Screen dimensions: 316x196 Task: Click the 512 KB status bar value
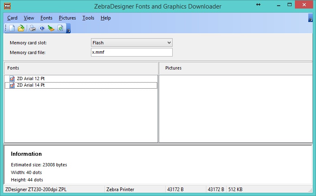click(235, 189)
